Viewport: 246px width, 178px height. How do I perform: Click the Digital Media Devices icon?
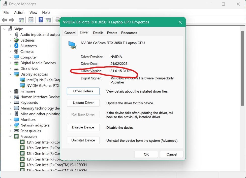coord(16,63)
